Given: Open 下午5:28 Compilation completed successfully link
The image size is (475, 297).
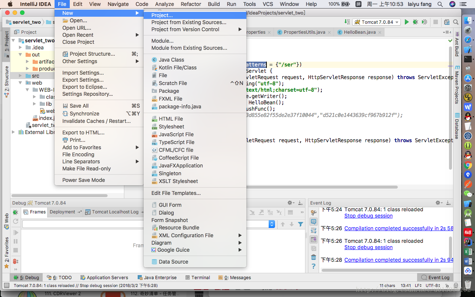Looking at the screenshot, I should tap(399, 260).
